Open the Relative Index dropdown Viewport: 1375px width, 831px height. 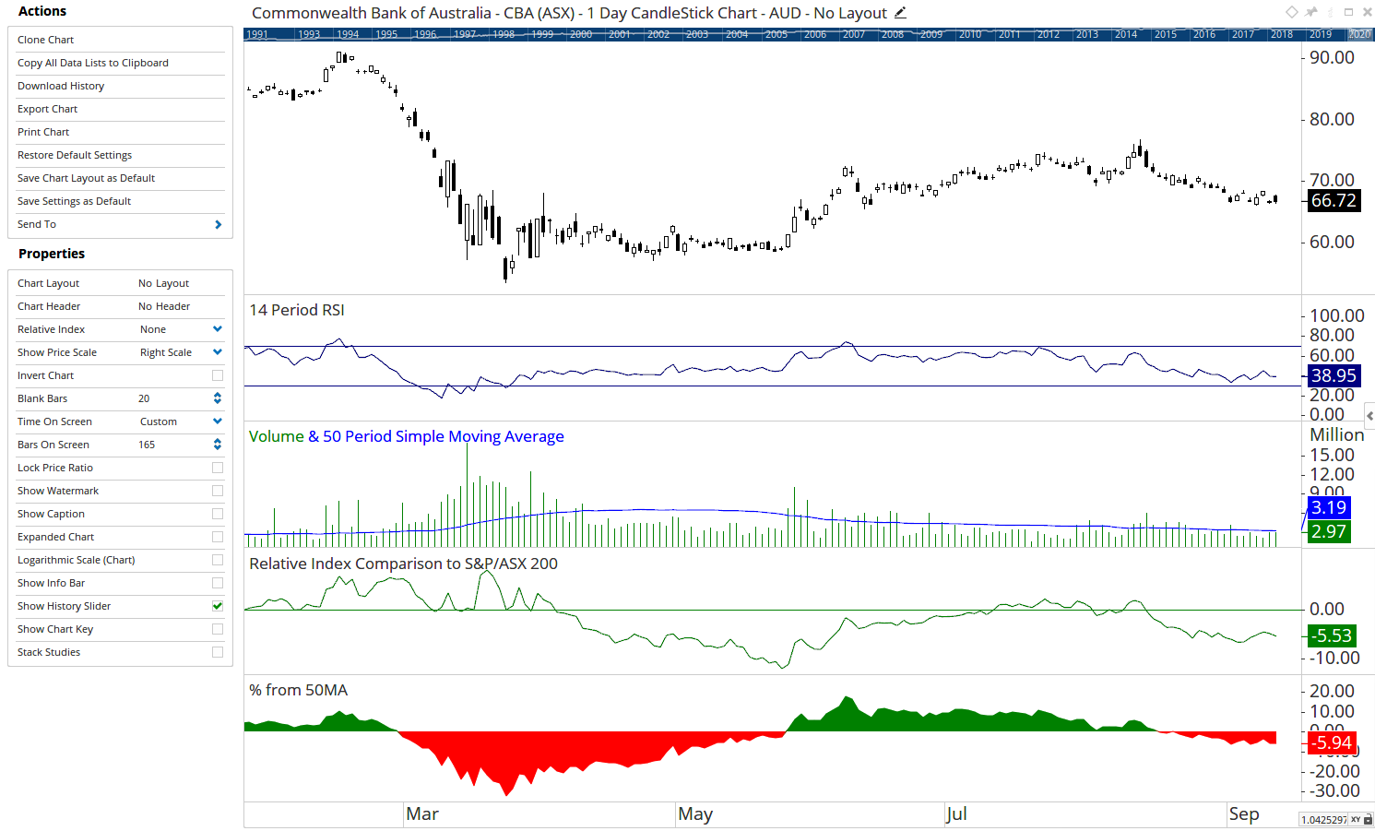click(x=218, y=329)
